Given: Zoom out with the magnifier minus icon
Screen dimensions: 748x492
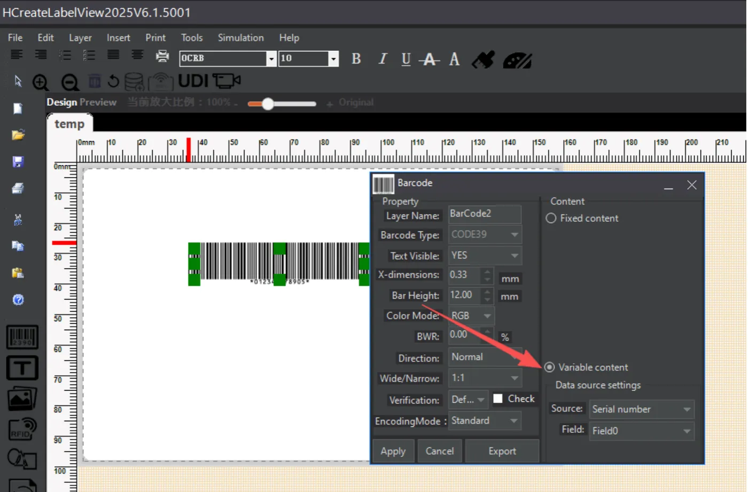Looking at the screenshot, I should coord(69,82).
